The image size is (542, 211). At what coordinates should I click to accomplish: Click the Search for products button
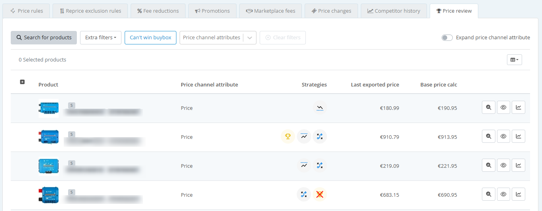(x=44, y=38)
